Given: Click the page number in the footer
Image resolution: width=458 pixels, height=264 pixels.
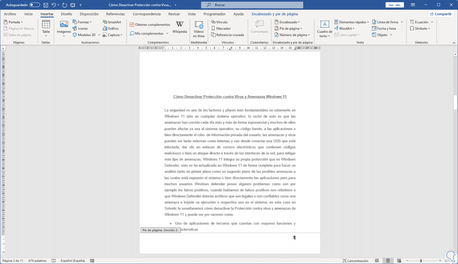Looking at the screenshot, I should coord(295,237).
